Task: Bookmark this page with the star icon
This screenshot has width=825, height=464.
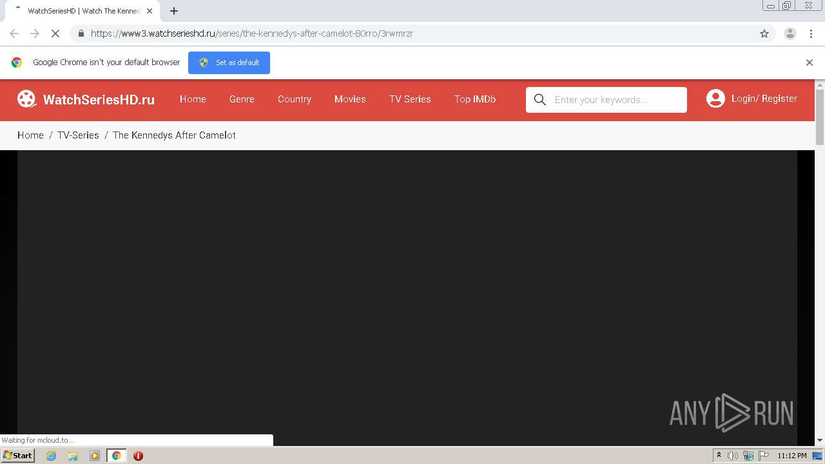Action: 764,34
